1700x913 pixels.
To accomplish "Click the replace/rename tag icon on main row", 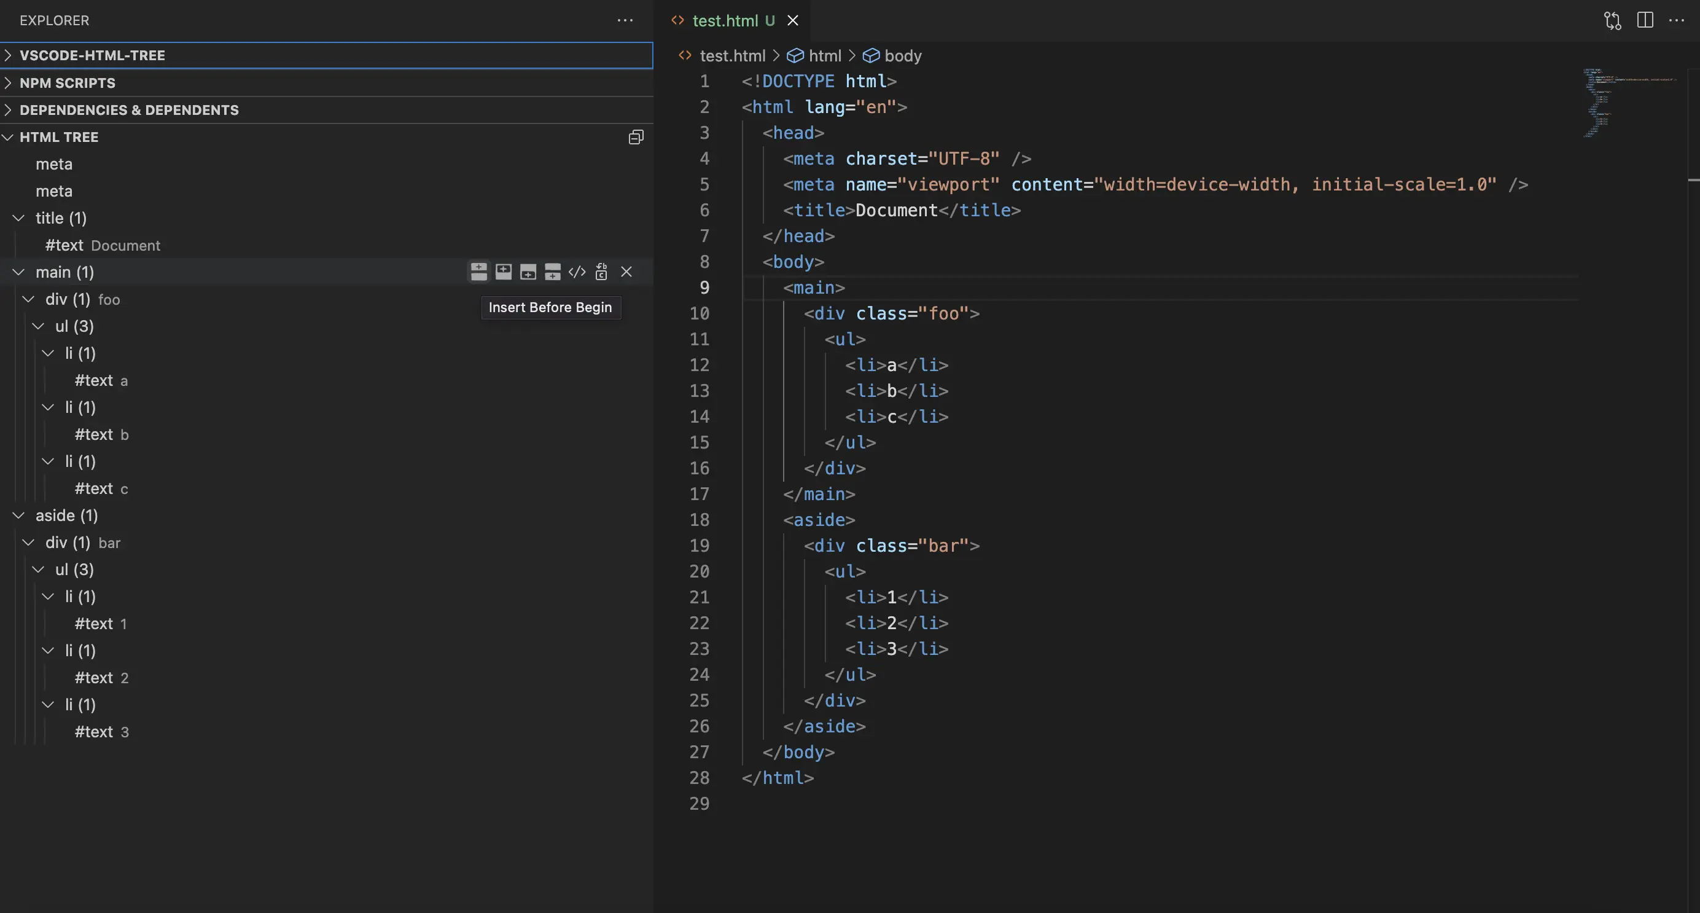I will click(601, 272).
